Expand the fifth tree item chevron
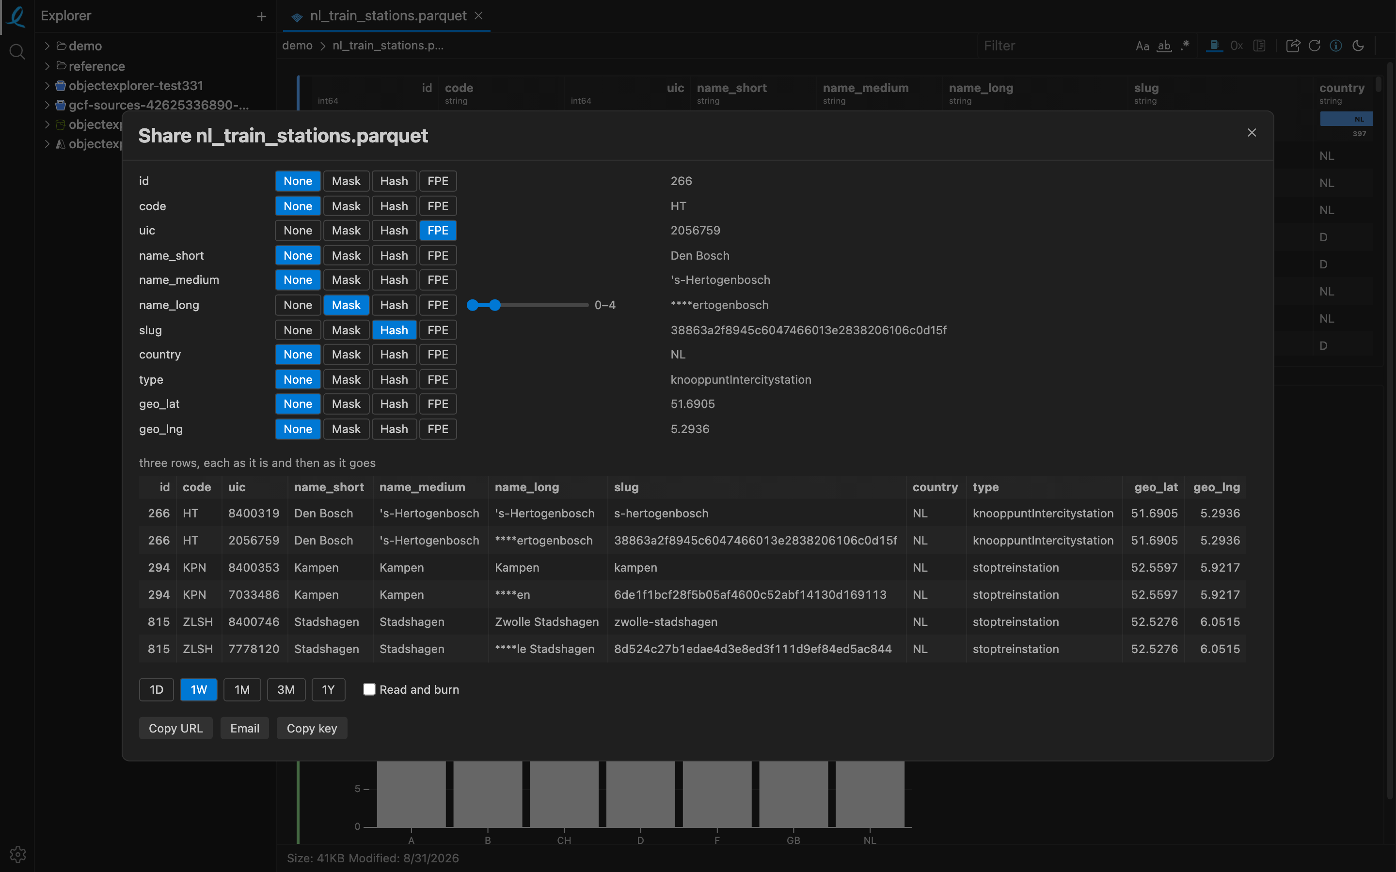Screen dimensions: 1396x872 click(48, 124)
